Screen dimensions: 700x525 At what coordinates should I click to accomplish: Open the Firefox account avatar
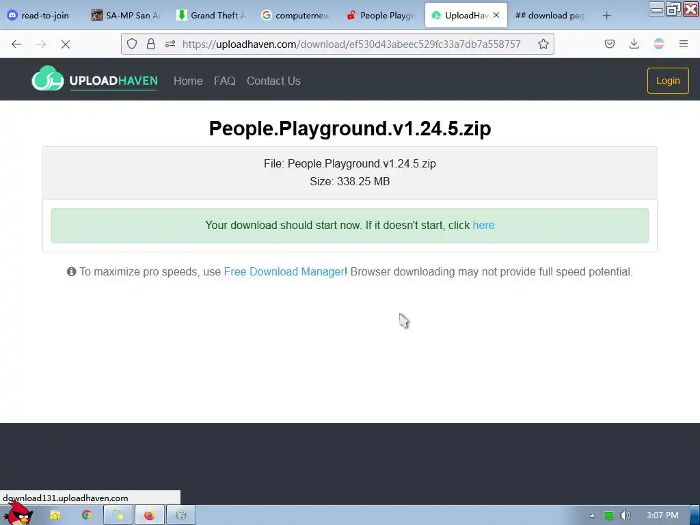coord(658,44)
